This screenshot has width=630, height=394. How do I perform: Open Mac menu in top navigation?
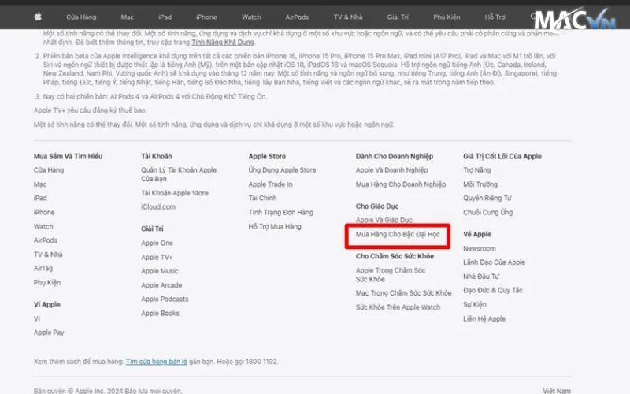click(x=127, y=17)
